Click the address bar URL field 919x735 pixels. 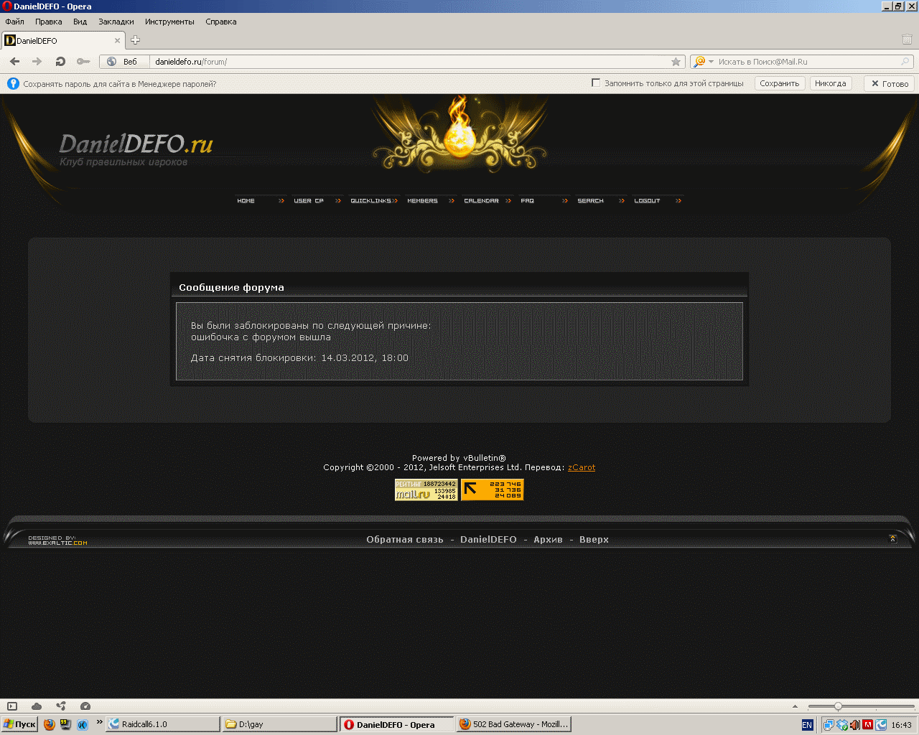409,62
